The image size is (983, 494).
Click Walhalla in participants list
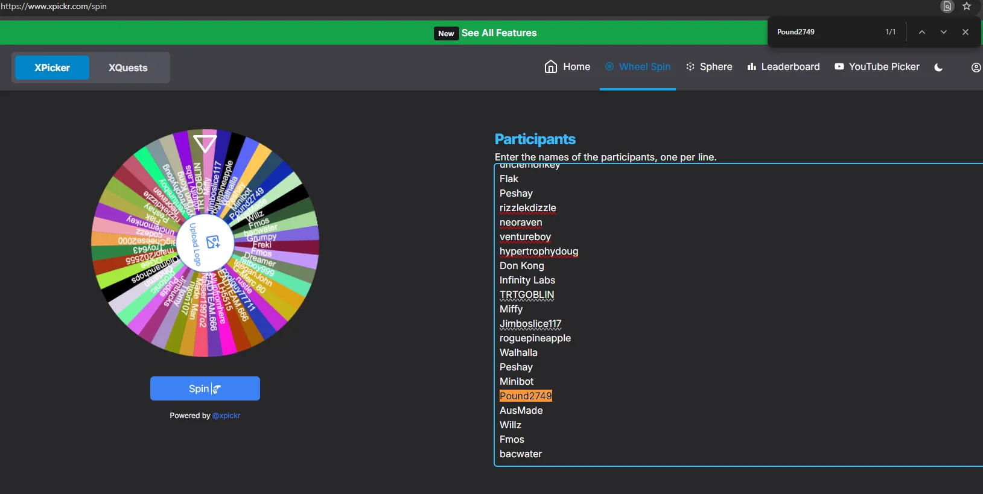[x=518, y=352]
